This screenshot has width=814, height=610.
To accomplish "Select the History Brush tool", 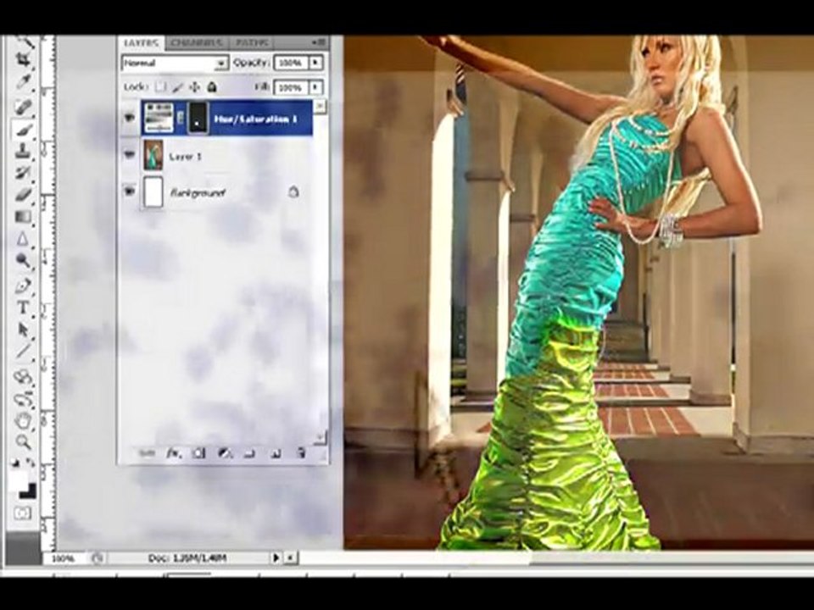I will point(24,172).
